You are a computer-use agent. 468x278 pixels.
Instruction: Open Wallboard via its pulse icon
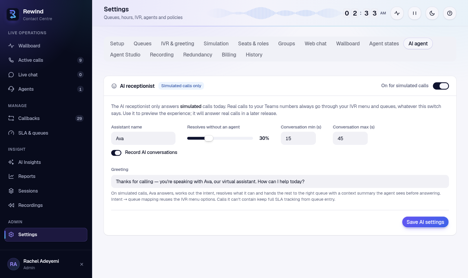11,46
